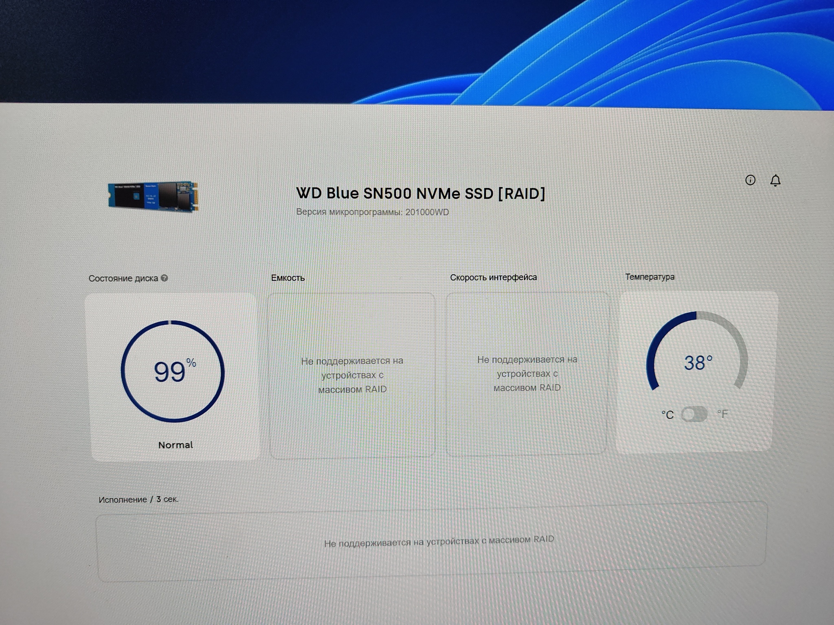This screenshot has height=625, width=834.
Task: Click the Емкость panel RAID message
Action: point(352,375)
